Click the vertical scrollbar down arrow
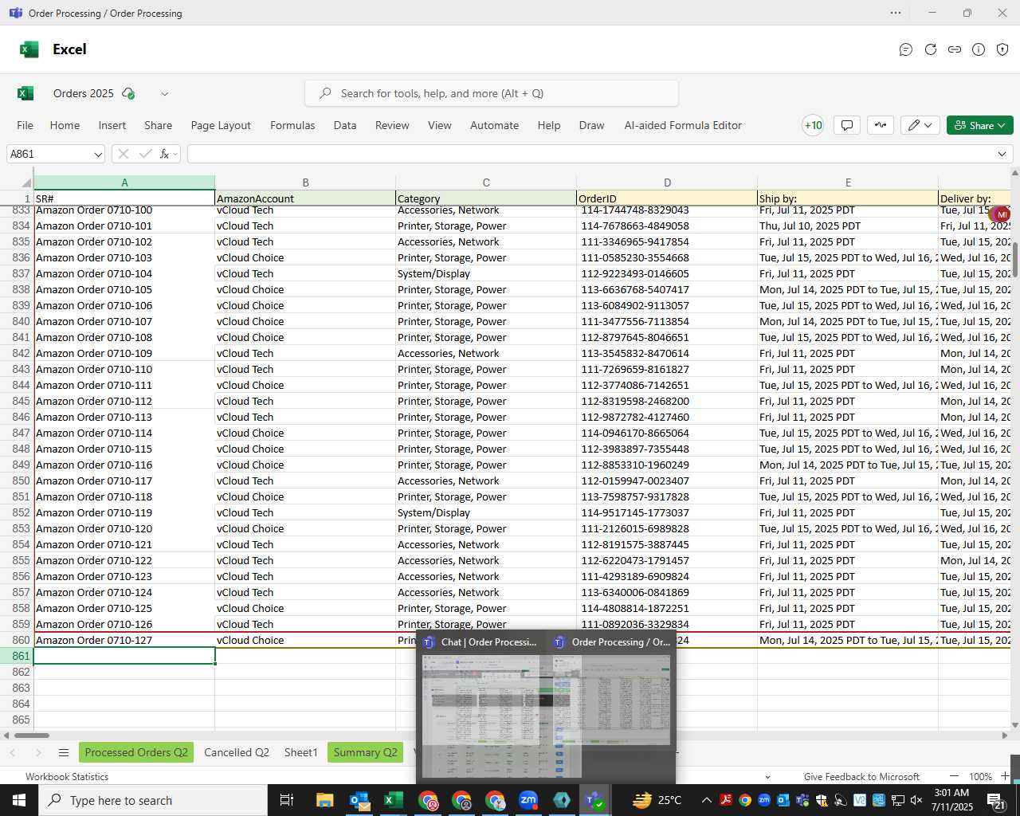 [1014, 724]
